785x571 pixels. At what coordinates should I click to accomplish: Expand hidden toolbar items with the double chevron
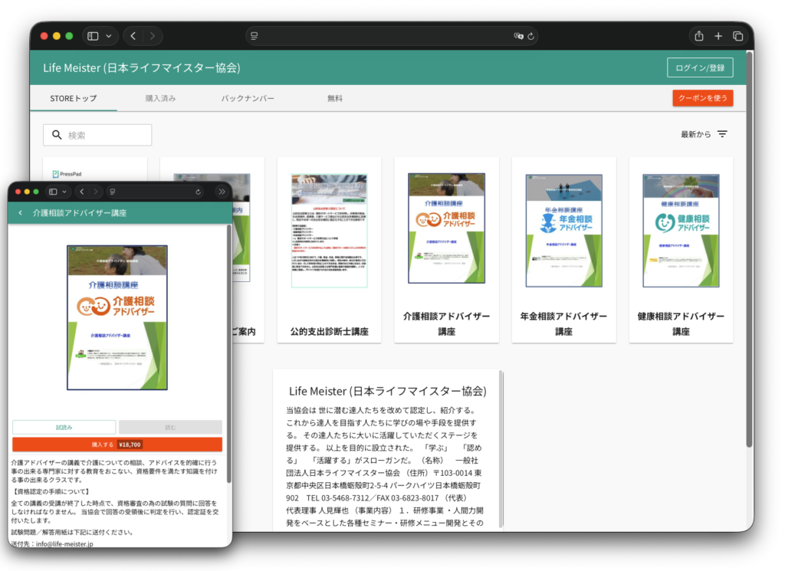[x=222, y=192]
